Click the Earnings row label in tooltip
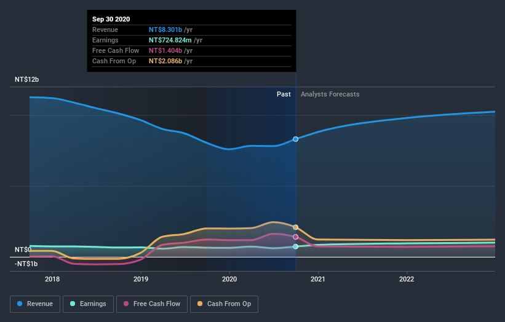 (x=105, y=40)
